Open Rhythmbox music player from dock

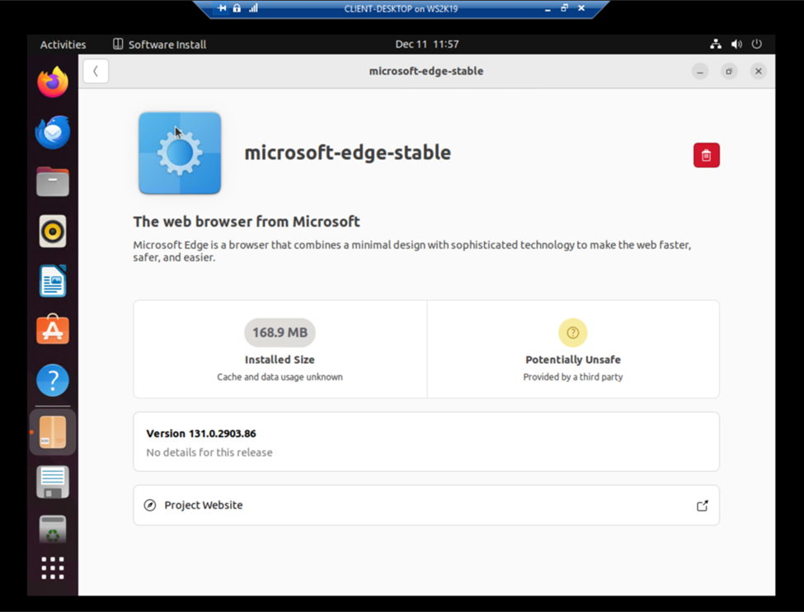(x=53, y=232)
